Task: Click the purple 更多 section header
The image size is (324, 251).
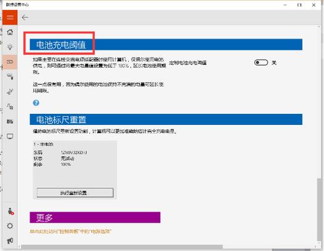Action: click(x=95, y=217)
